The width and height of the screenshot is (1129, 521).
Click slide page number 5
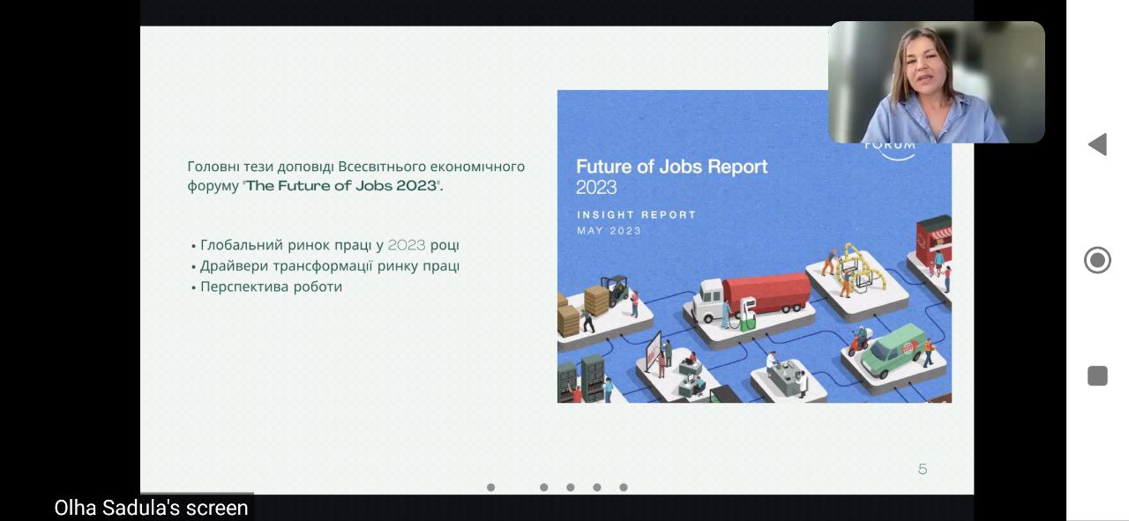923,469
